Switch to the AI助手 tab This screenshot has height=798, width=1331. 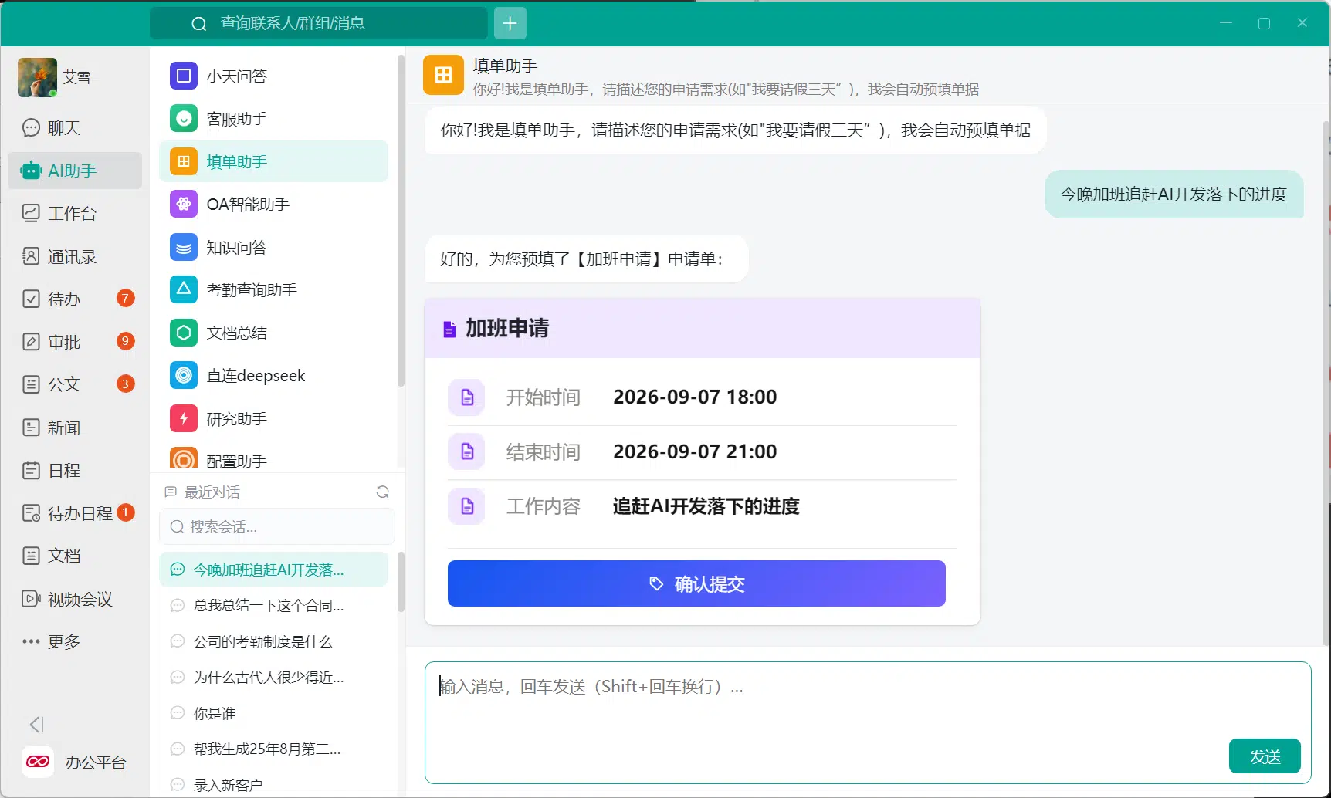click(75, 171)
